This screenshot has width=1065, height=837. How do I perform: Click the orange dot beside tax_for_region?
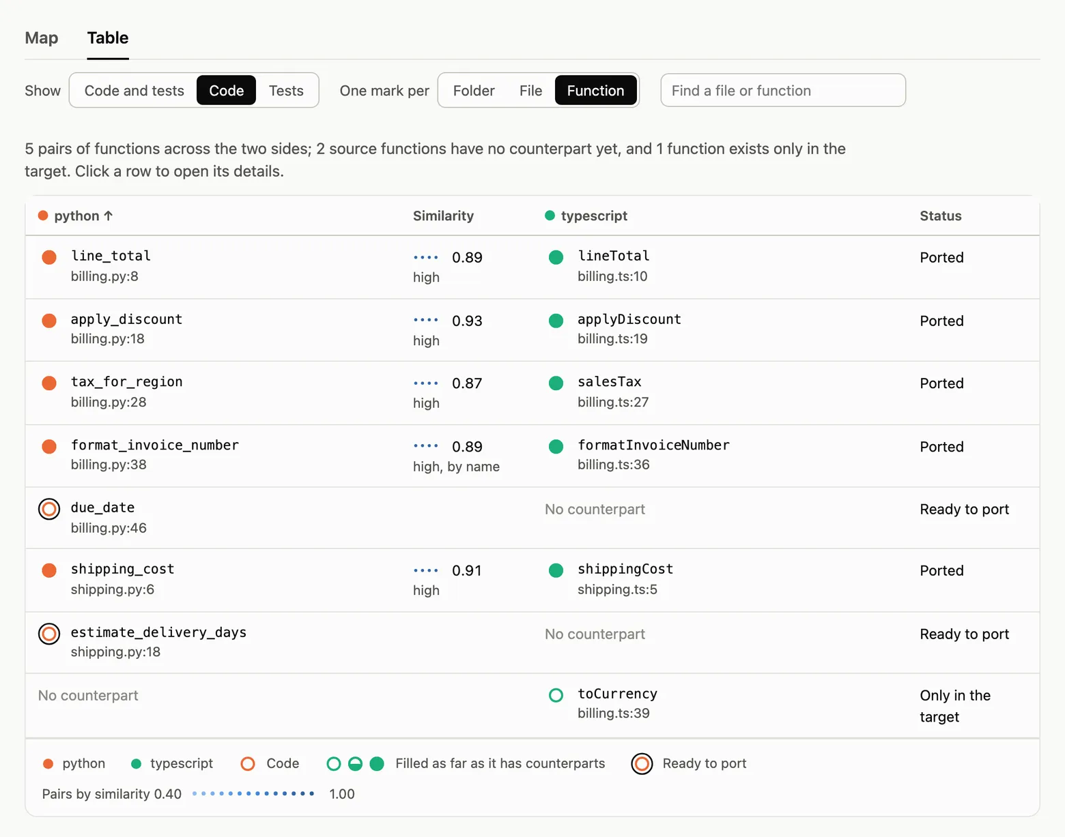point(49,383)
